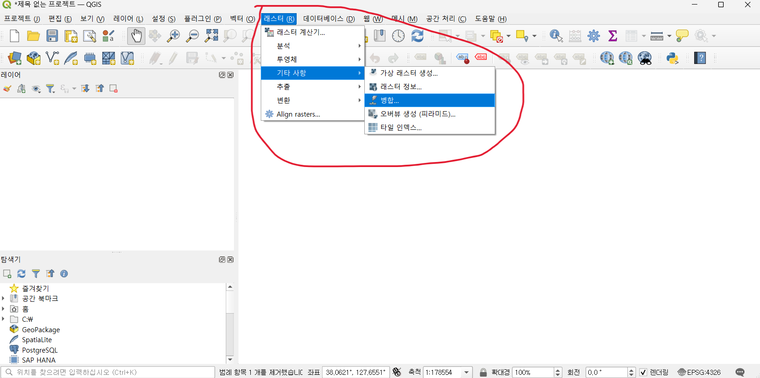
Task: Zoom to full extent icon
Action: 211,36
